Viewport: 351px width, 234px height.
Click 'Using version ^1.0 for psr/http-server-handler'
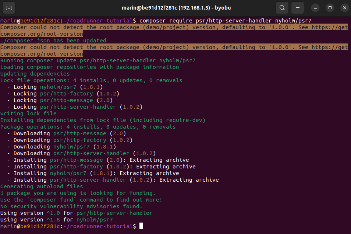click(x=76, y=213)
